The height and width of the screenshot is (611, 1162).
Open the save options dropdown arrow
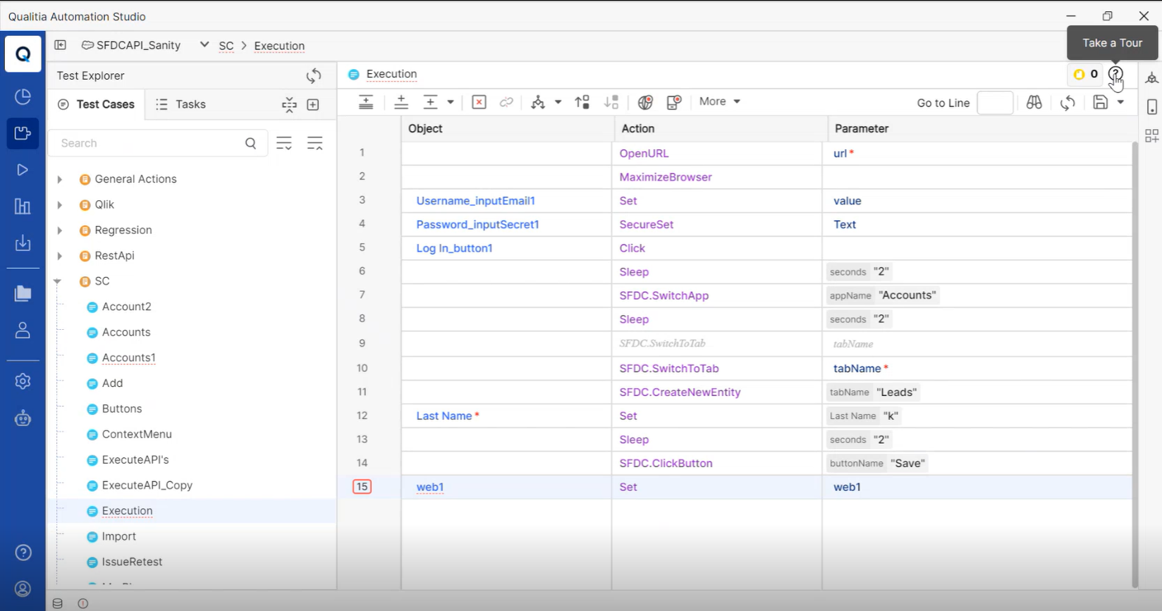click(x=1120, y=102)
